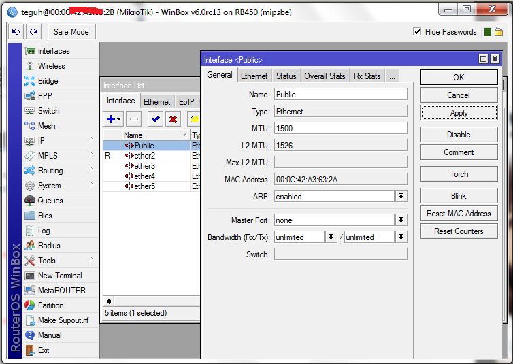513x364 pixels.
Task: Select the ether3 row
Action: click(x=152, y=166)
